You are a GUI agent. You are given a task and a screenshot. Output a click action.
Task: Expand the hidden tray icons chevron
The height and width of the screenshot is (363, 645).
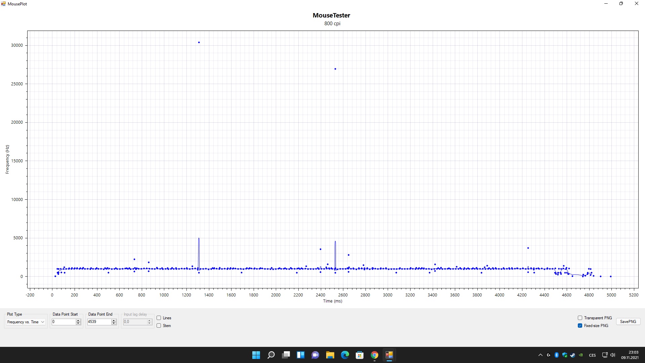540,355
